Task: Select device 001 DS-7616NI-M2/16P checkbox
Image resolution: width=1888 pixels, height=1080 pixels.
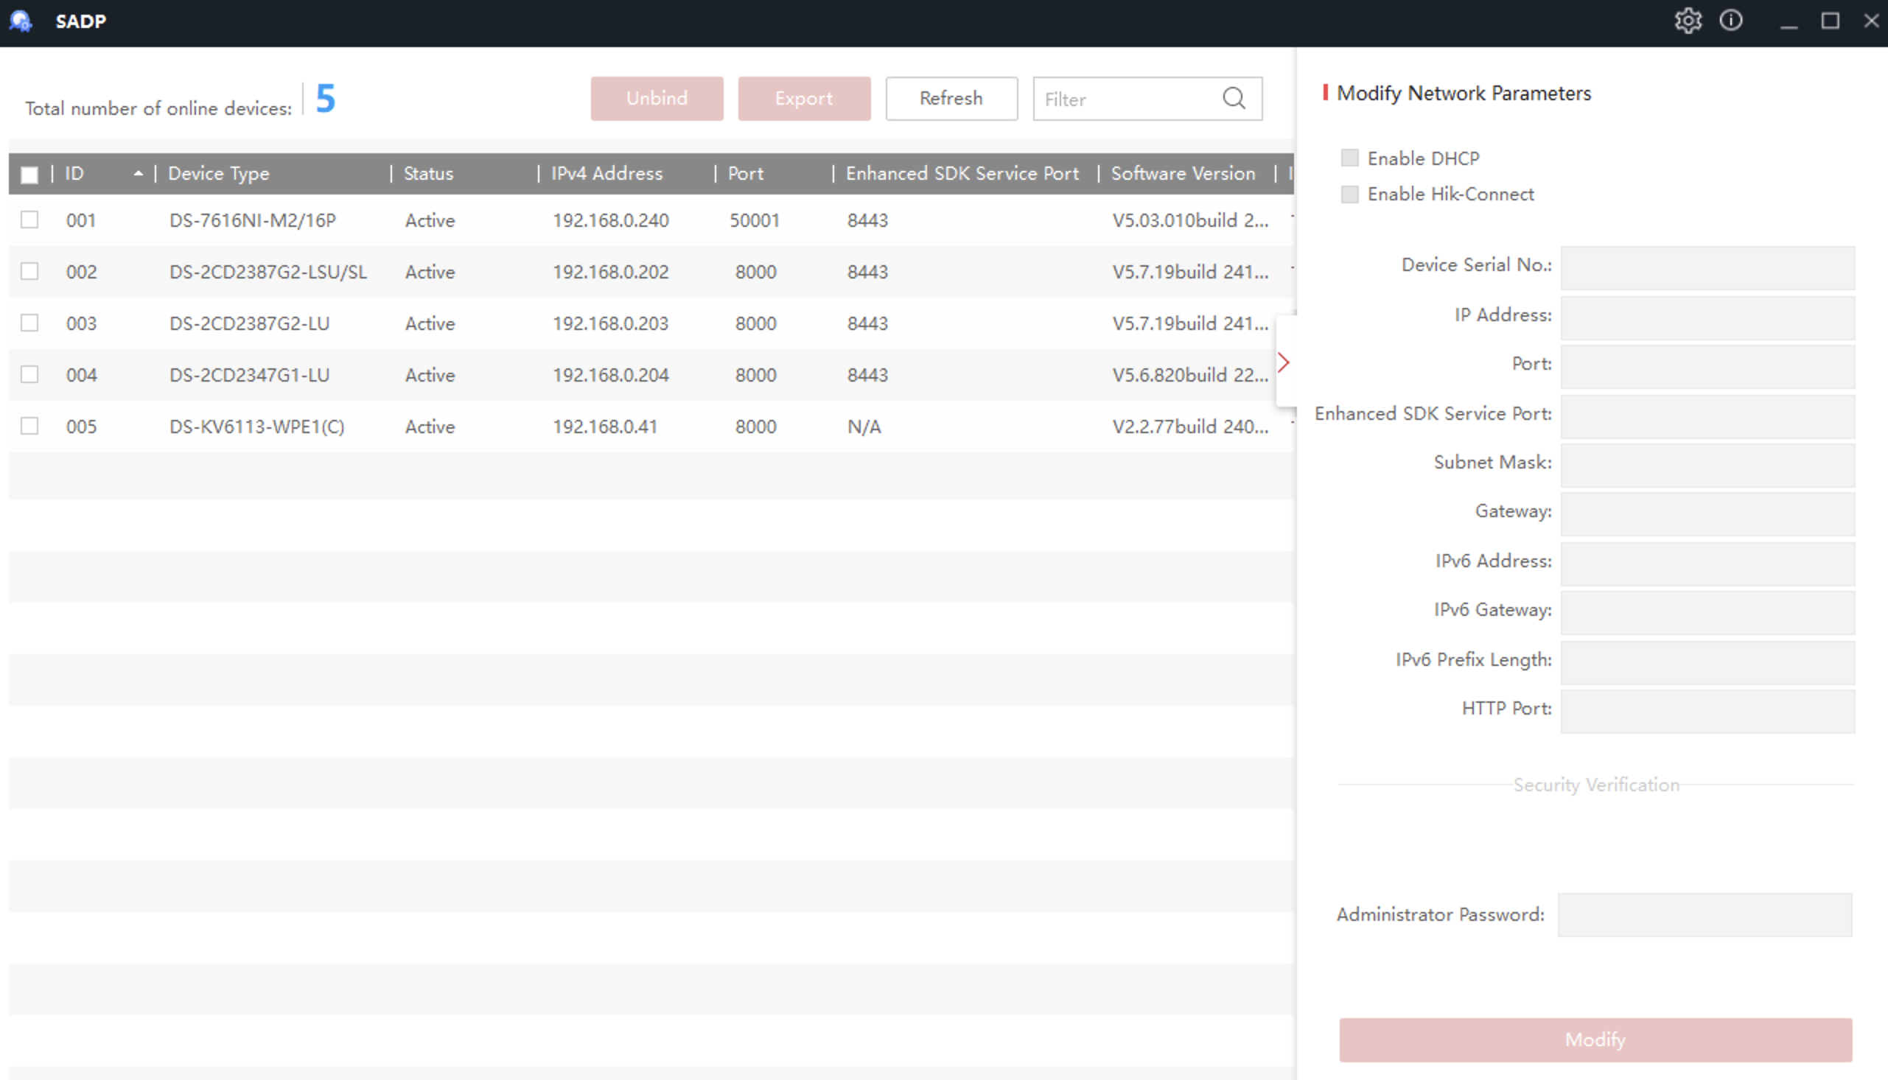Action: click(29, 220)
